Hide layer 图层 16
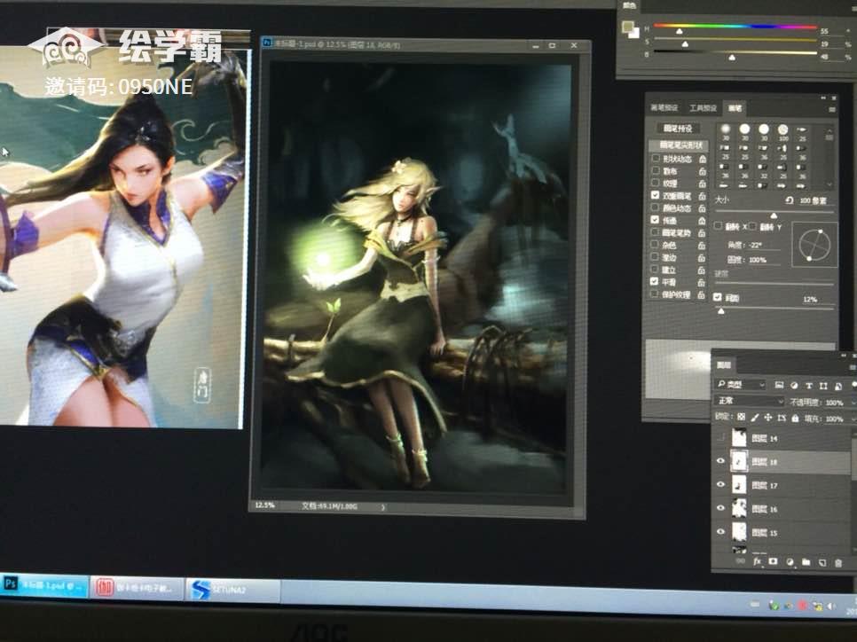857x642 pixels. pos(721,508)
